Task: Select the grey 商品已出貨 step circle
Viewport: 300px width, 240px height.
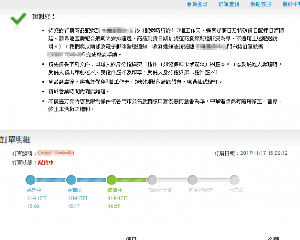Action: click(152, 180)
